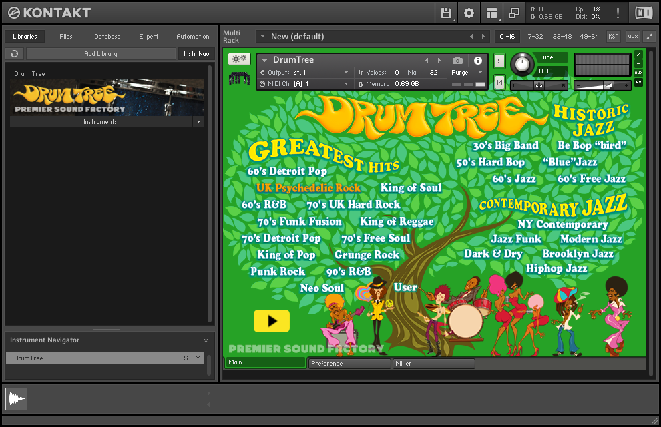Open the workspace layout icon
The height and width of the screenshot is (427, 661).
(491, 13)
